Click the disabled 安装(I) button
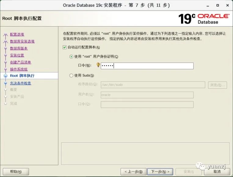Screen dimensions: 233x177 pos(188,172)
